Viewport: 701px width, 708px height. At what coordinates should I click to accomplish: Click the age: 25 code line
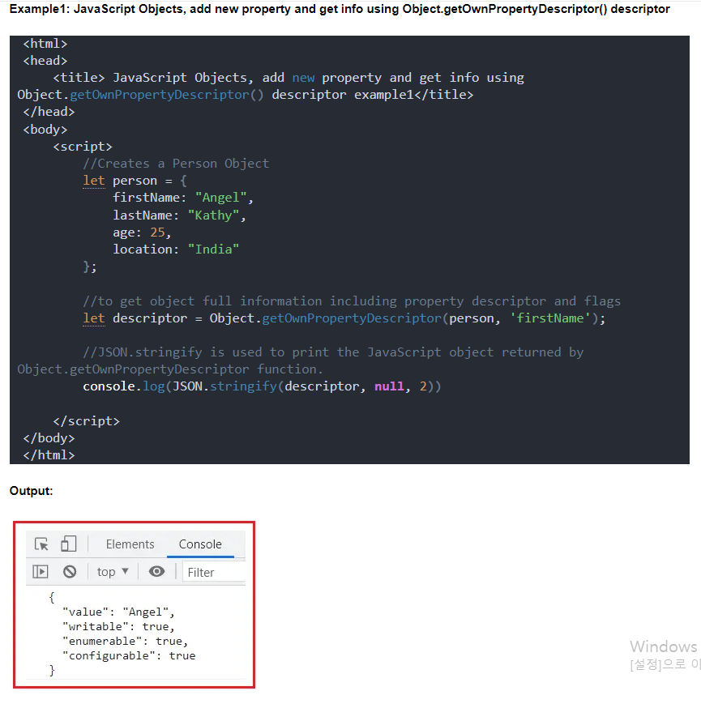(x=142, y=232)
